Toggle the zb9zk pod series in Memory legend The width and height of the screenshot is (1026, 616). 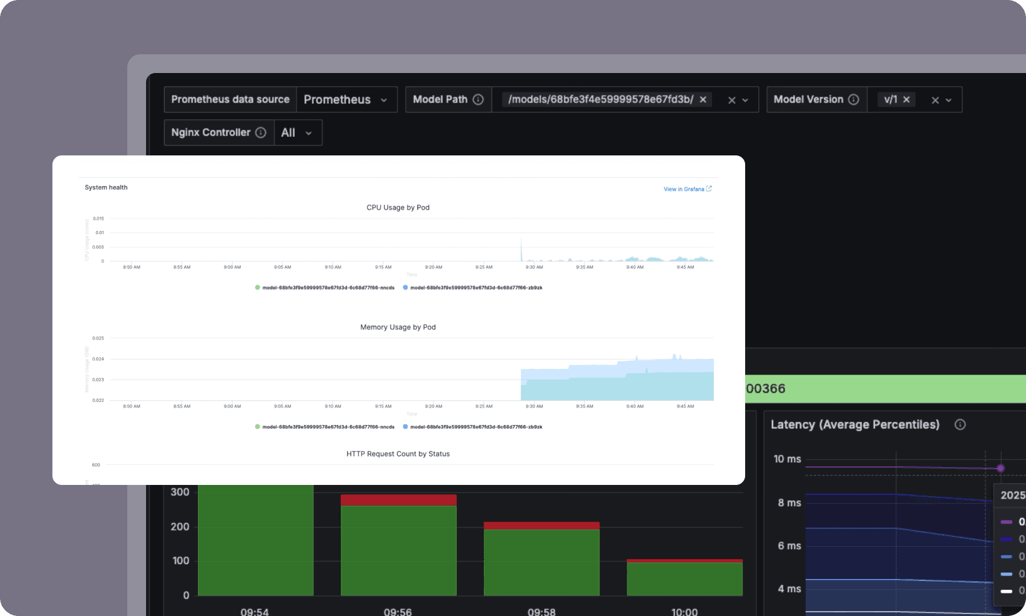[472, 427]
